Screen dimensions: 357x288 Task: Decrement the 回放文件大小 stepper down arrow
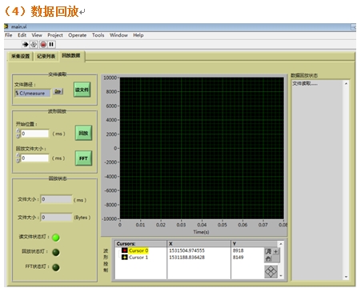coord(18,160)
